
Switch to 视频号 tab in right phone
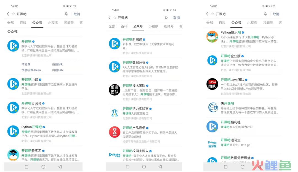coord(268,23)
